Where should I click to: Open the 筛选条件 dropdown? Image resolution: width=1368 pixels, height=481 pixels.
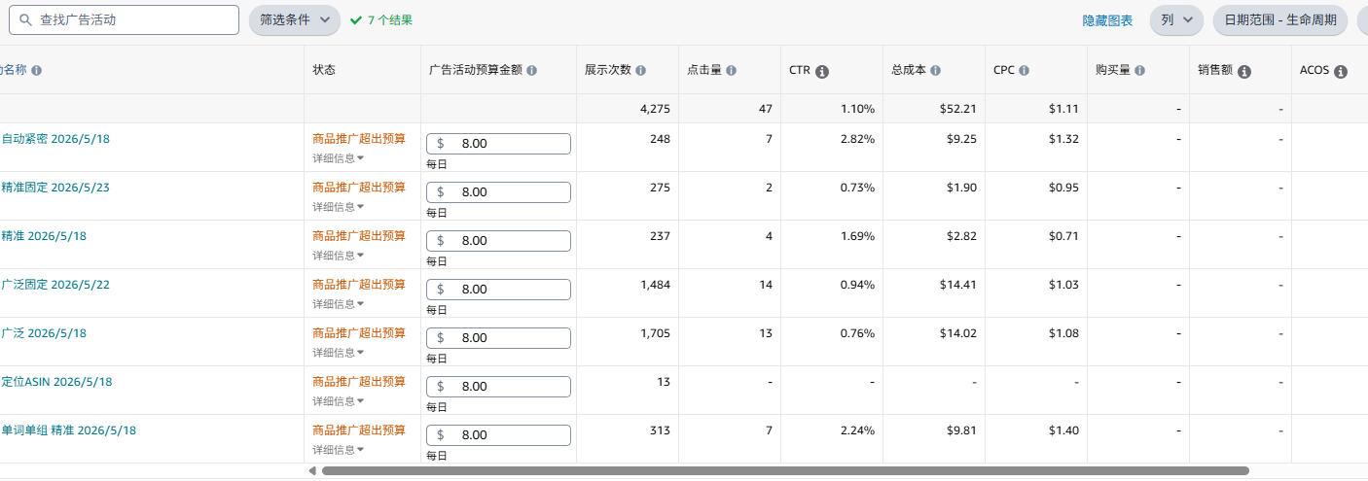pyautogui.click(x=295, y=19)
